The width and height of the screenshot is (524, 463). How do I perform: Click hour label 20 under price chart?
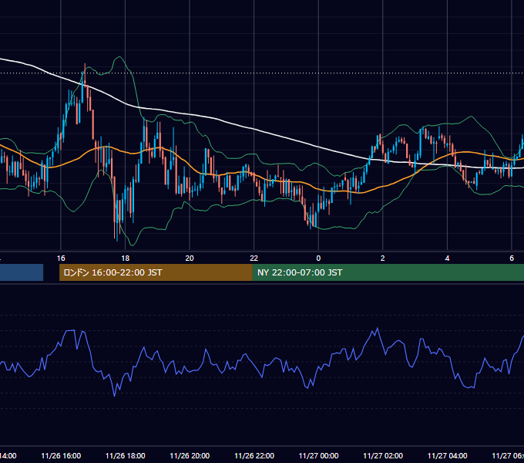point(190,259)
